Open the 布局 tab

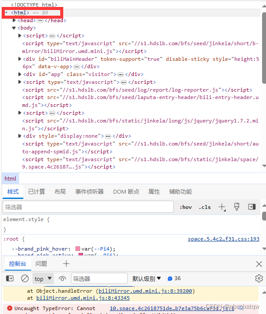pyautogui.click(x=60, y=192)
